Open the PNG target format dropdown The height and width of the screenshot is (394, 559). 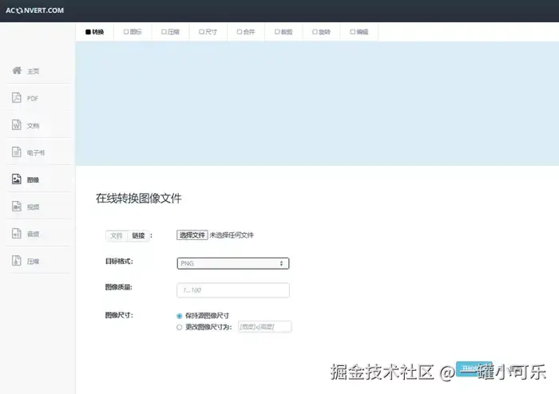click(x=233, y=263)
